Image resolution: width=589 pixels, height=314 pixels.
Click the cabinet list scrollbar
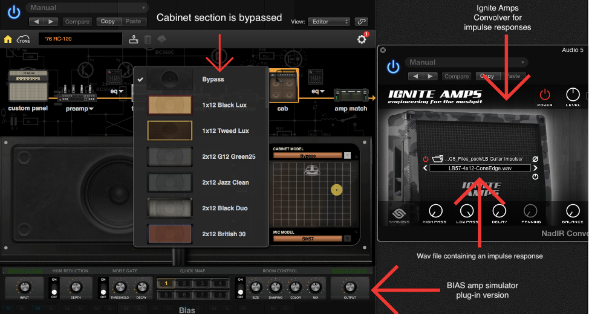(x=267, y=88)
